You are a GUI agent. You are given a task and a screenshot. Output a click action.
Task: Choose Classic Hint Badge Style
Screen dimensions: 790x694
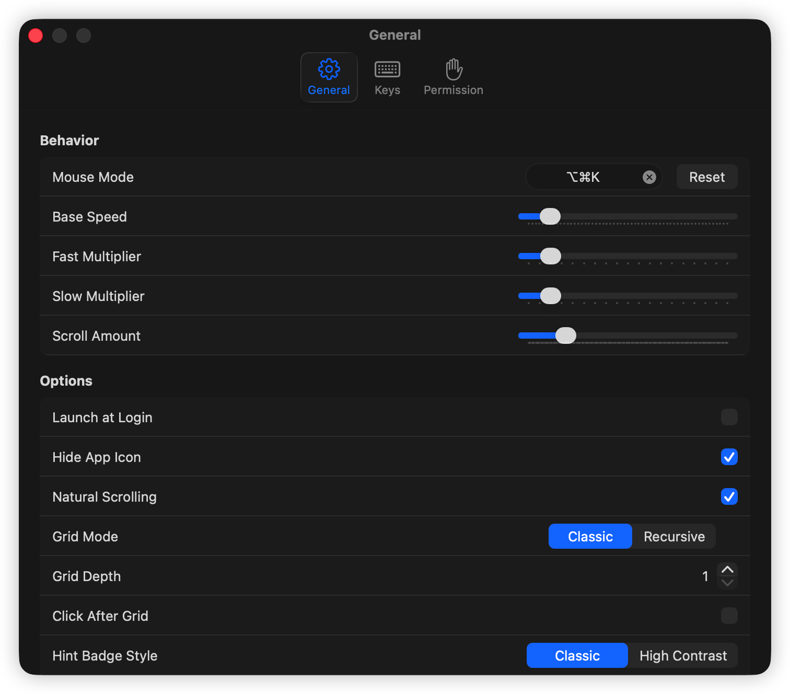point(577,656)
